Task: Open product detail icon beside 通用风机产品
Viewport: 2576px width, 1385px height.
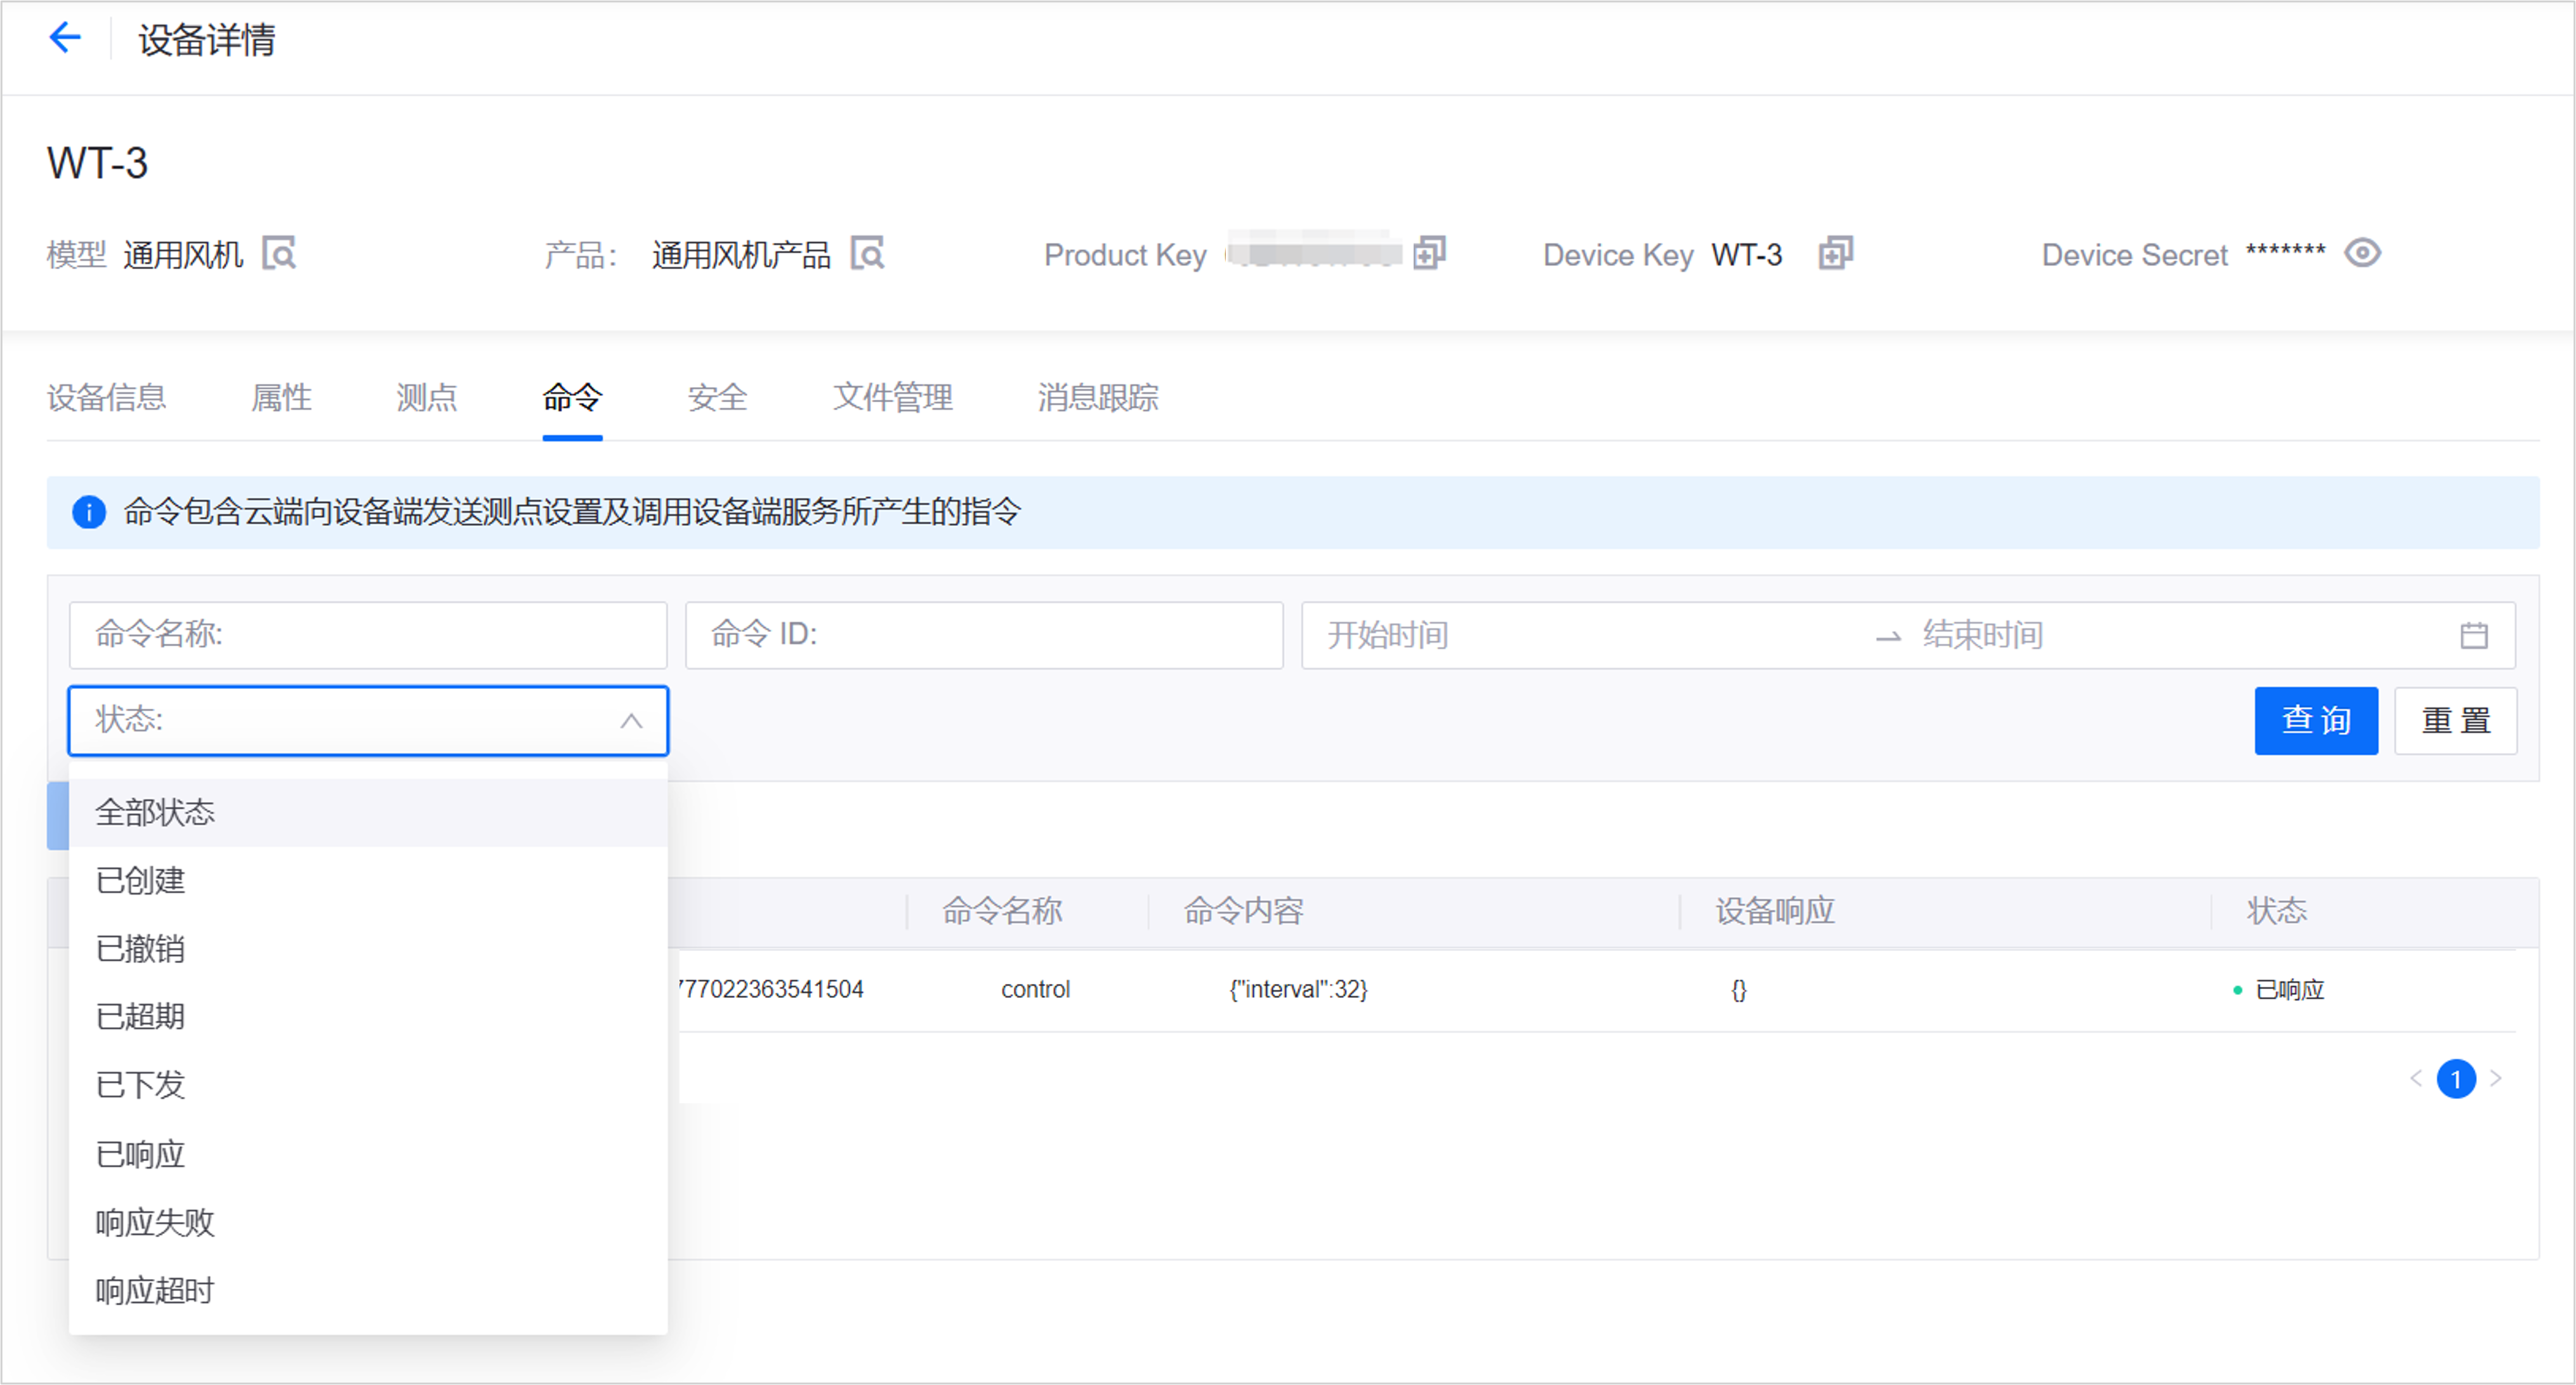Action: (867, 254)
